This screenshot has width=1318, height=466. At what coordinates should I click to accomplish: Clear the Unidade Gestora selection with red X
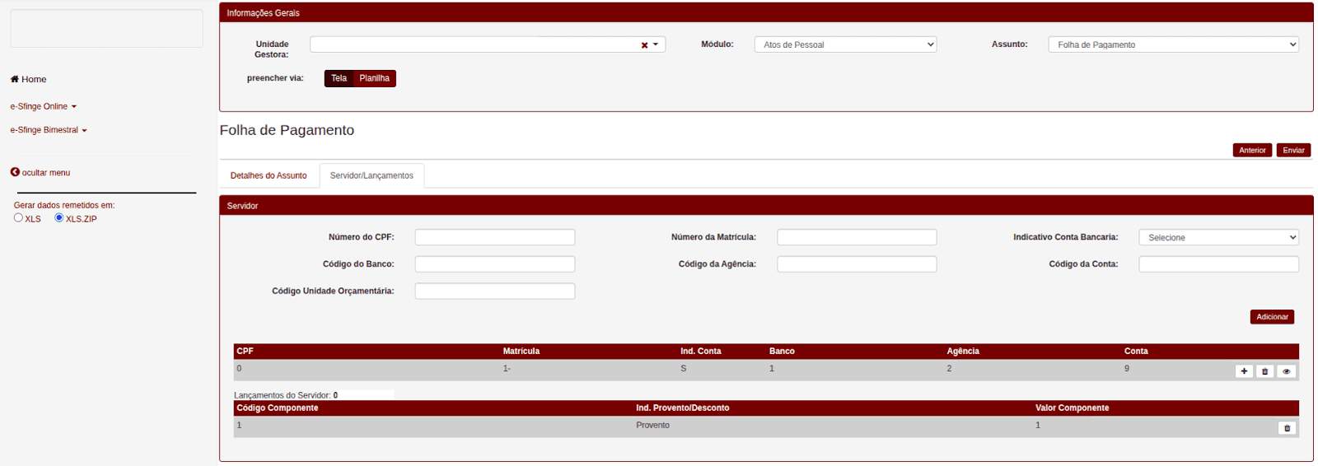coord(644,45)
